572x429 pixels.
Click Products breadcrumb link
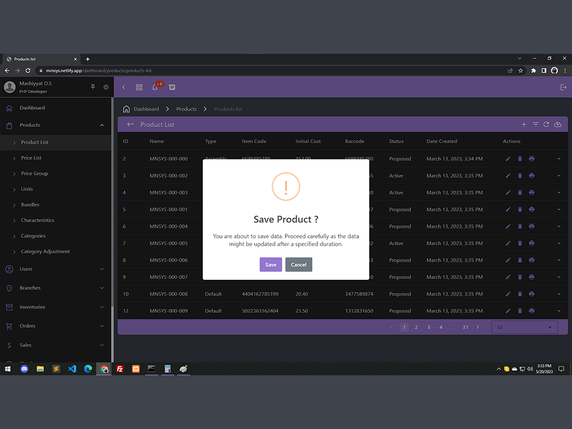(x=186, y=109)
